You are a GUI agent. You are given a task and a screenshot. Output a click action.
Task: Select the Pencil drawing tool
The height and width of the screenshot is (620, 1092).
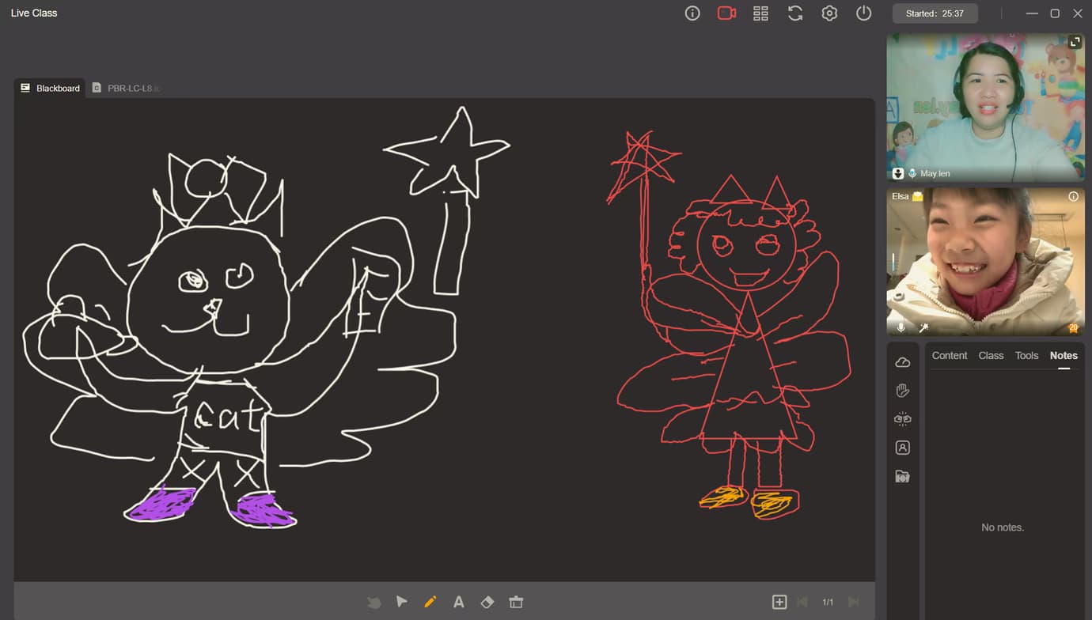click(430, 602)
